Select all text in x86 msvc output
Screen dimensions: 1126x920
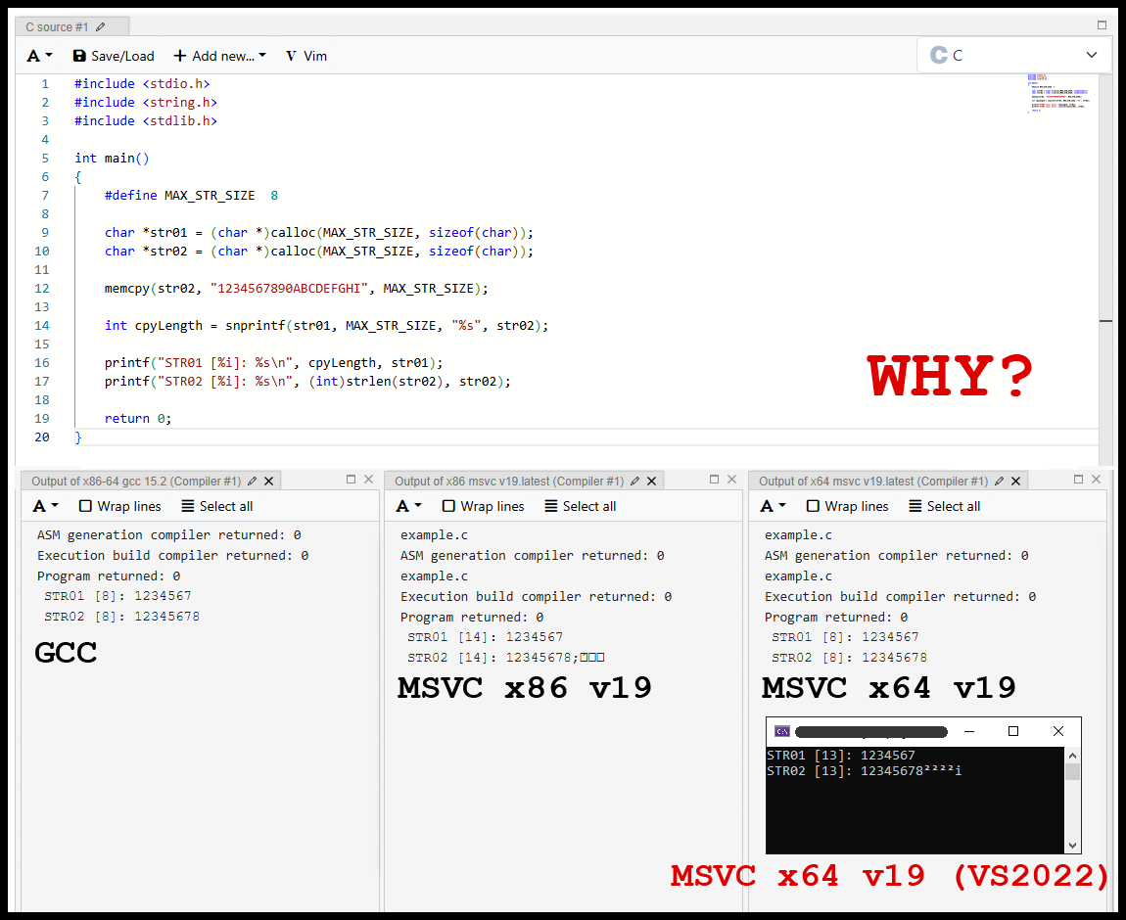(581, 506)
